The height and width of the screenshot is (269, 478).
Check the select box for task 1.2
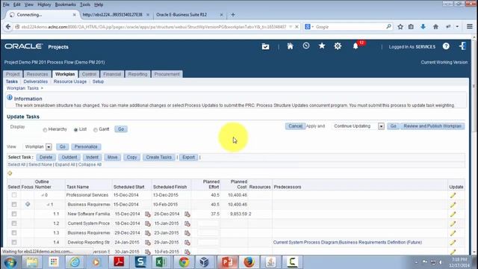click(14, 223)
